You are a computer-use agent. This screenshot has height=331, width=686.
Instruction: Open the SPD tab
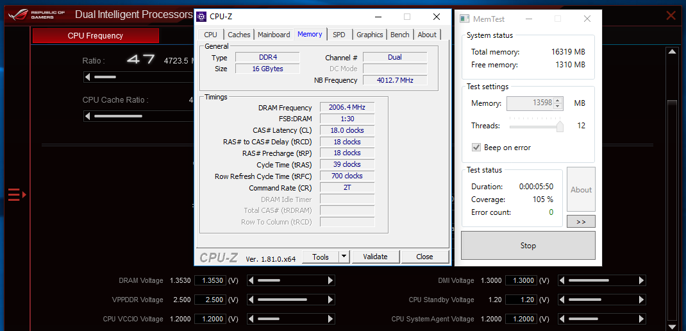pos(339,35)
